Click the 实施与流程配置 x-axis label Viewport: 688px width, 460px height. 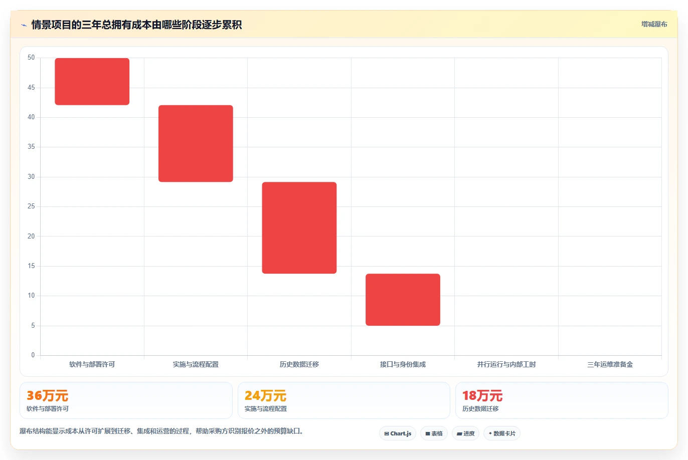point(196,364)
